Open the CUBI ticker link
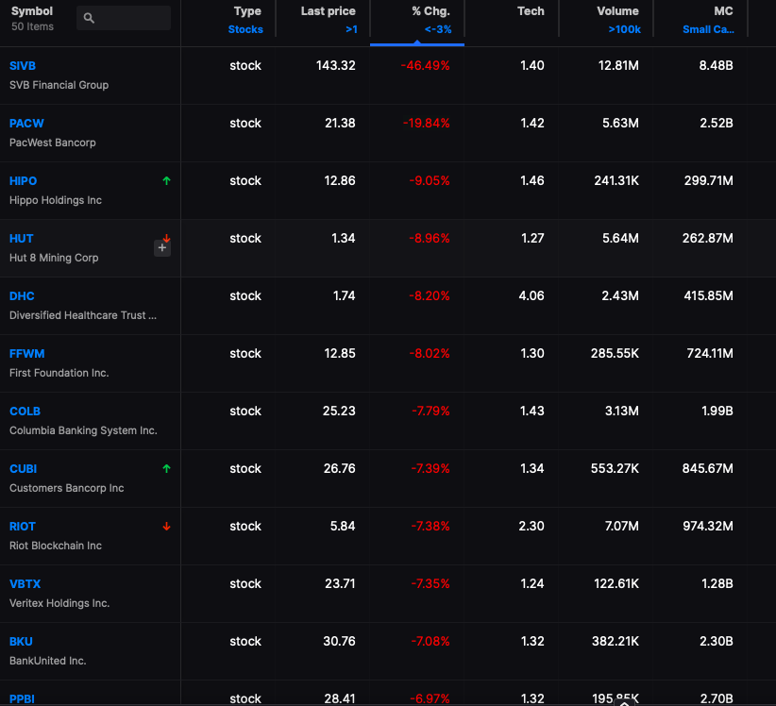Screen dimensions: 776x706 click(23, 468)
